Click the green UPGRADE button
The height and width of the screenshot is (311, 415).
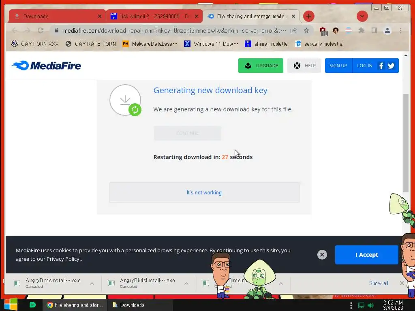[261, 66]
